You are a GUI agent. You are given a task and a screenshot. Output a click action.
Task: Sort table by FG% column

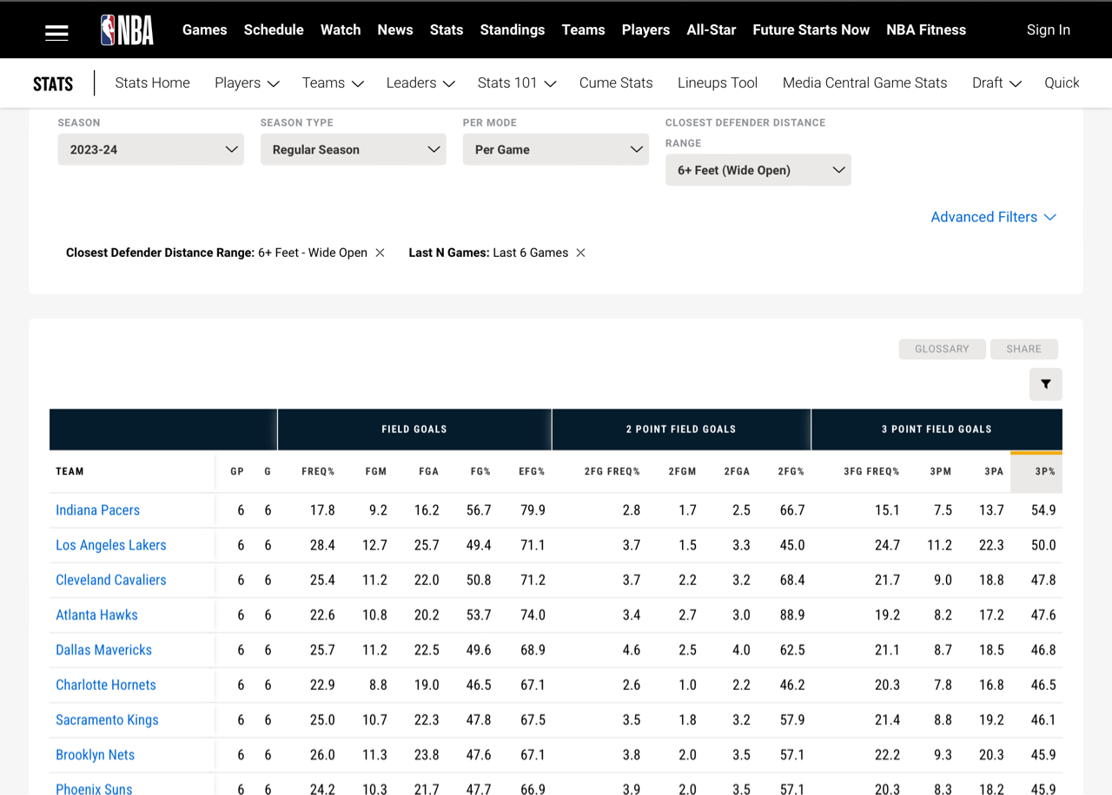pos(480,471)
